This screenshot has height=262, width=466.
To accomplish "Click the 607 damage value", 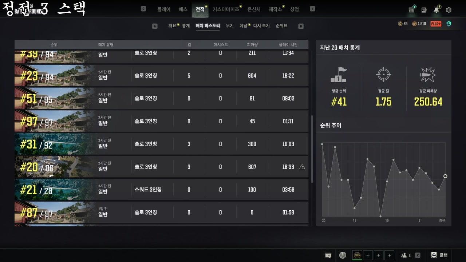I will click(x=252, y=167).
